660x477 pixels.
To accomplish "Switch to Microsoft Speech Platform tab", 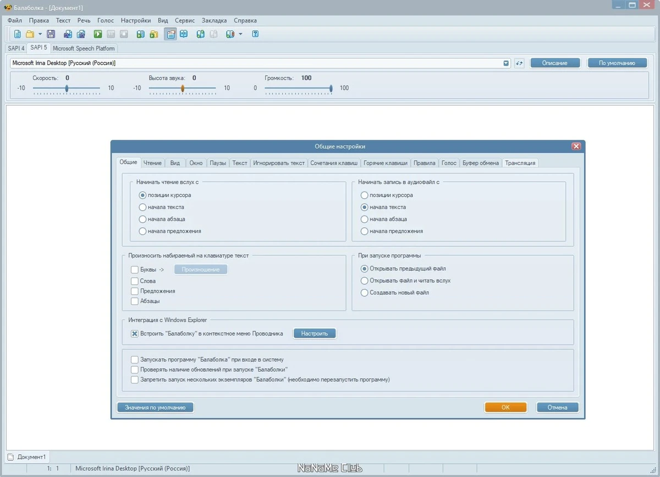I will coord(84,48).
